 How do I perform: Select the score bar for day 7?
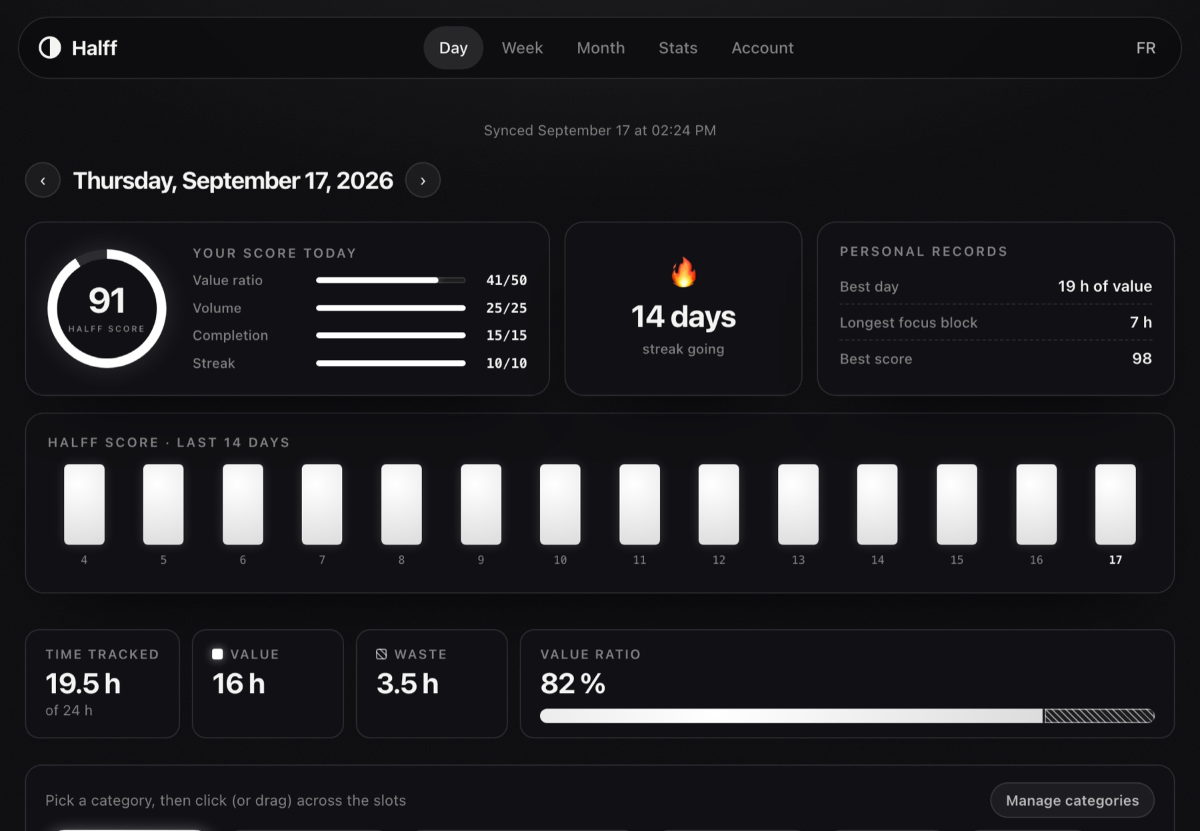pyautogui.click(x=322, y=504)
